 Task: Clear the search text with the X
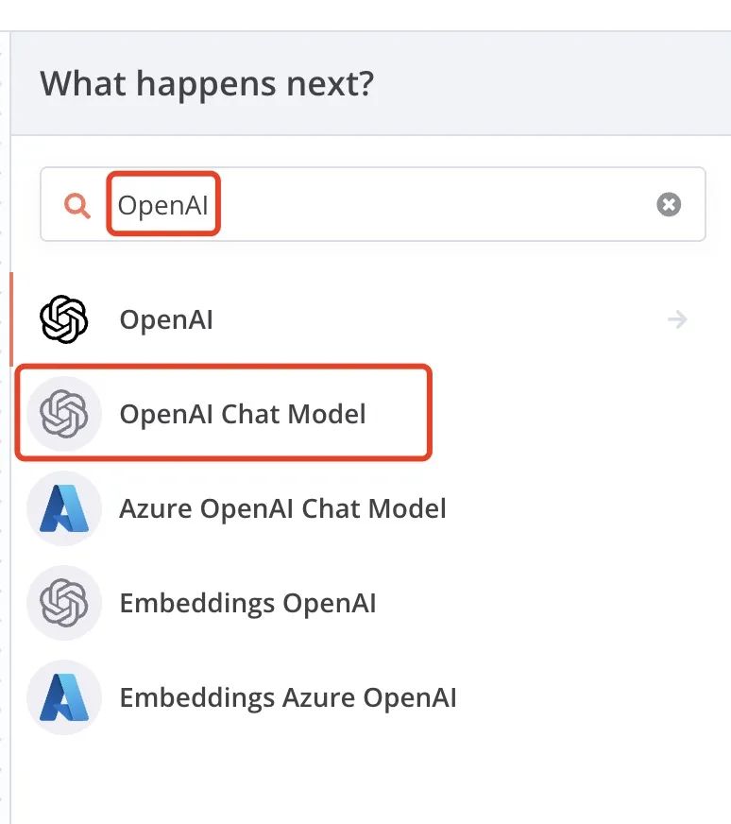click(x=669, y=204)
